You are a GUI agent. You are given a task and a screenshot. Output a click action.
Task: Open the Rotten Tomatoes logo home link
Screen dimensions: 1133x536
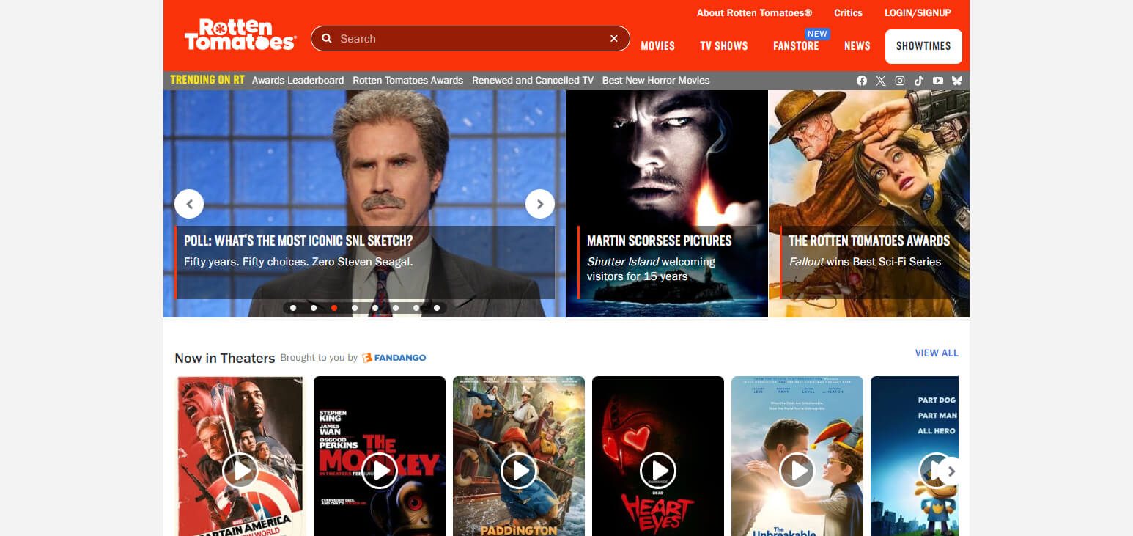(240, 34)
